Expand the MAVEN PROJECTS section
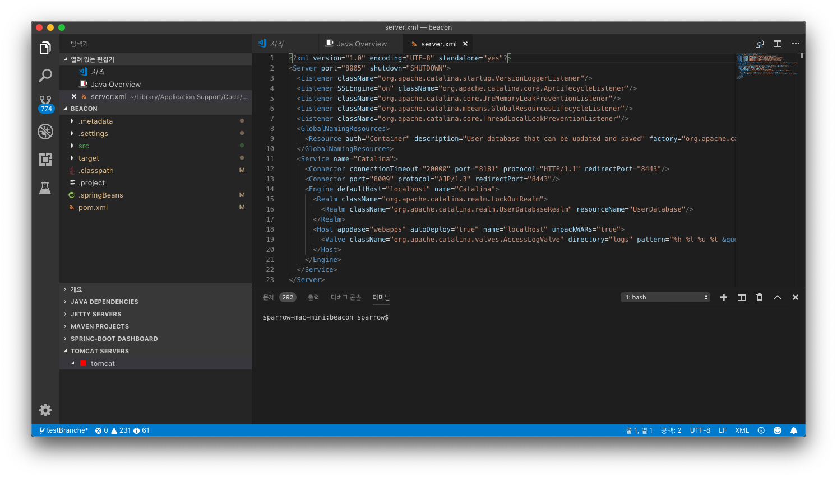The image size is (837, 478). (156, 326)
